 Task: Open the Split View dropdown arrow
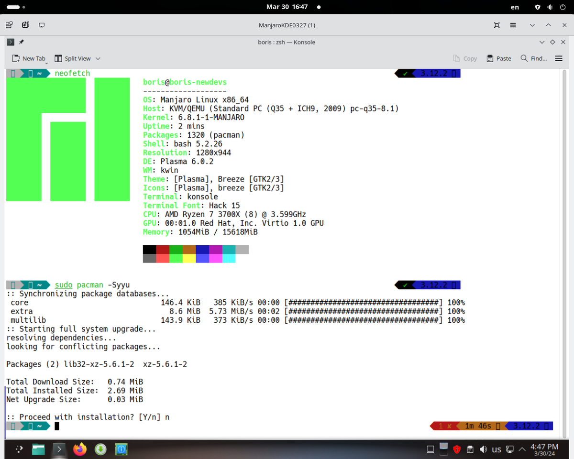98,58
